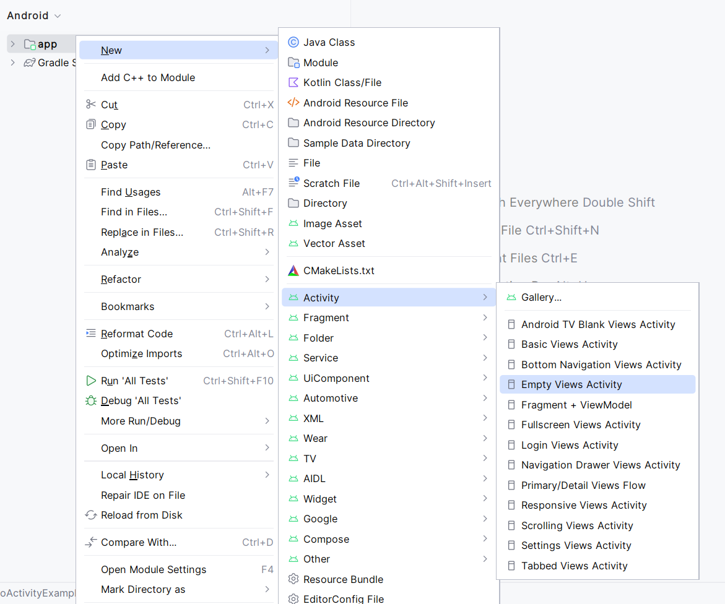725x604 pixels.
Task: Select Empty Views Activity template
Action: click(x=597, y=384)
